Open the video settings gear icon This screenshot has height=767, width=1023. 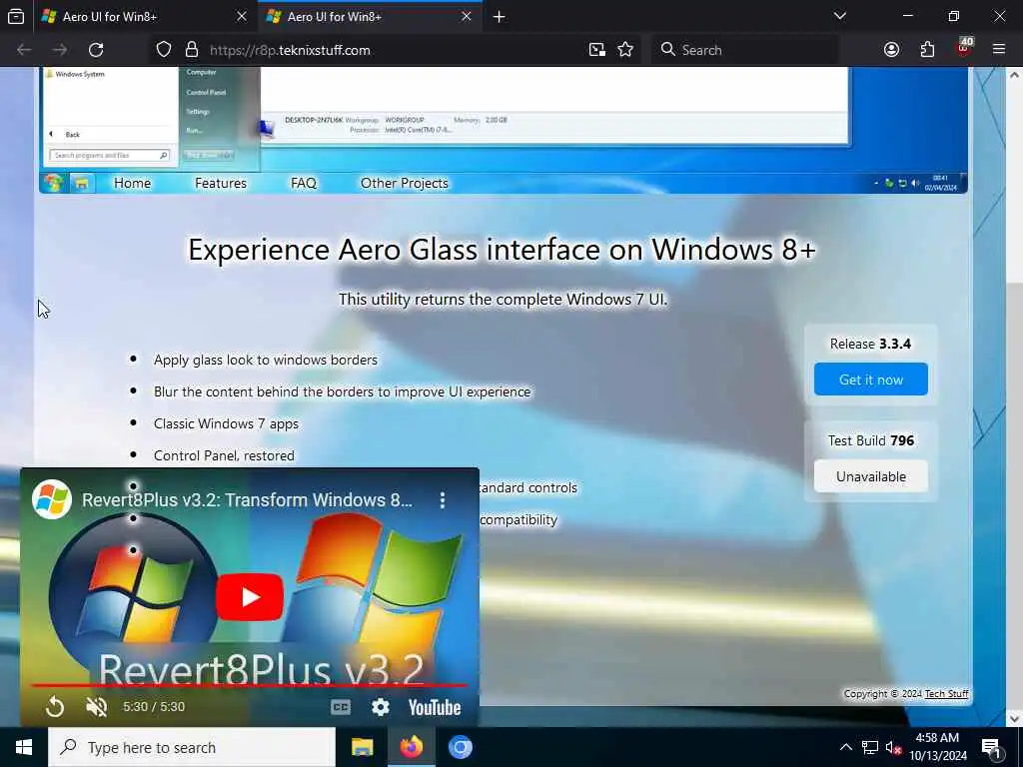[381, 707]
